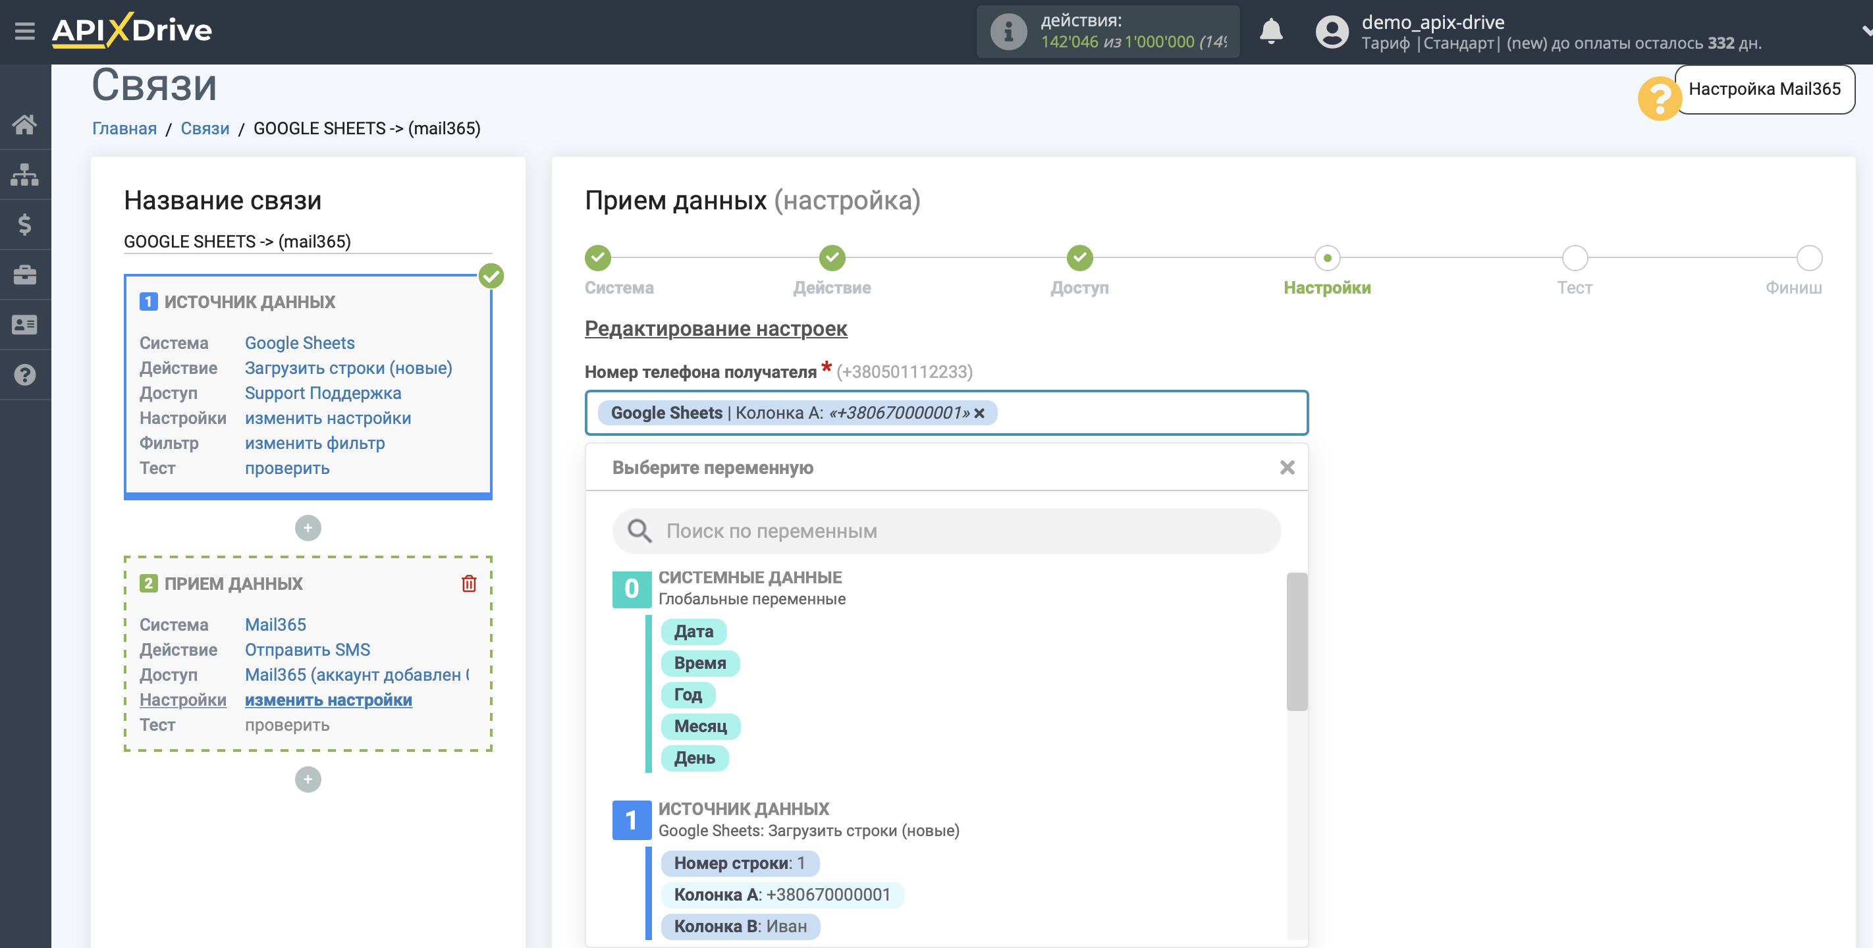Image resolution: width=1873 pixels, height=948 pixels.
Task: Open the help question sidebar icon
Action: [25, 375]
